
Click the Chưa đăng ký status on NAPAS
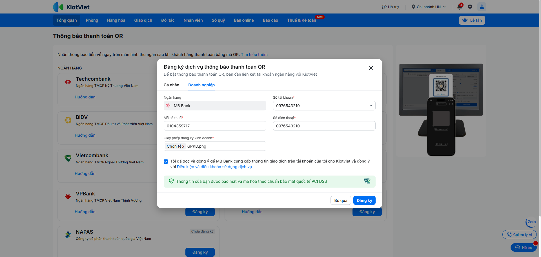pyautogui.click(x=202, y=231)
